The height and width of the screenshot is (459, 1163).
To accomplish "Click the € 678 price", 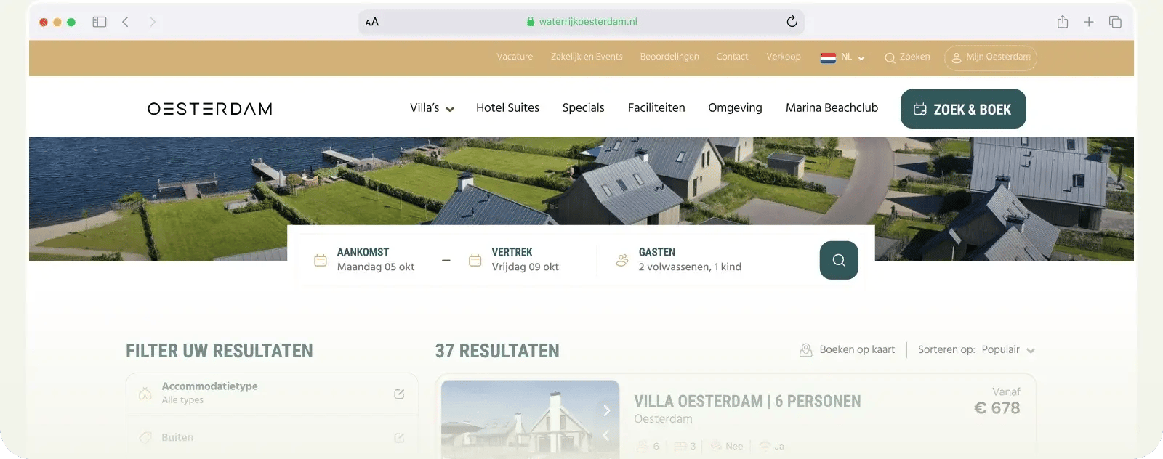I will coord(997,408).
